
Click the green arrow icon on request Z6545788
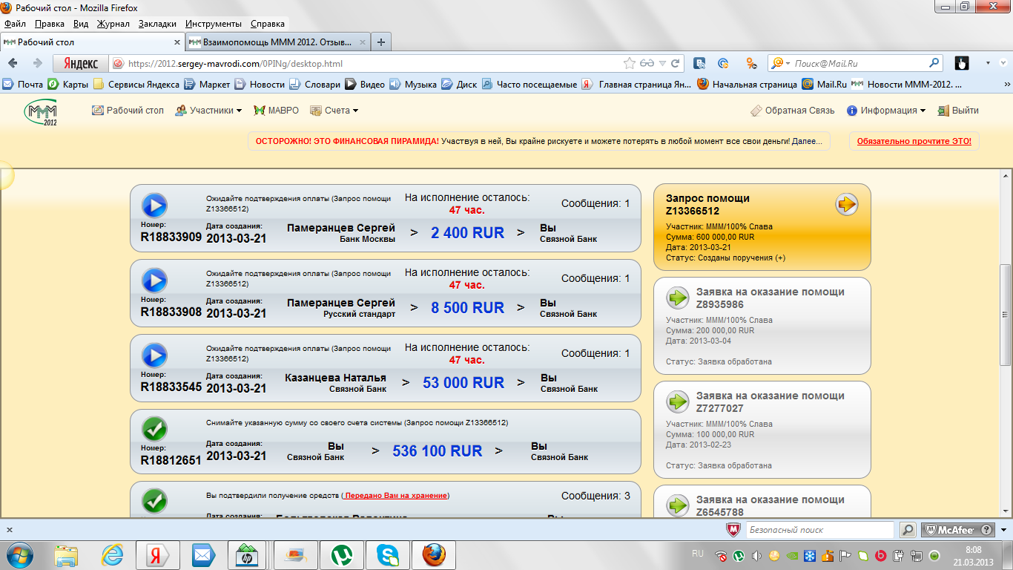coord(678,506)
